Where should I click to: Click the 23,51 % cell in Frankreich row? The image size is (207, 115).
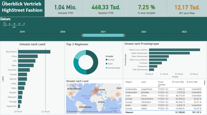coord(198,102)
